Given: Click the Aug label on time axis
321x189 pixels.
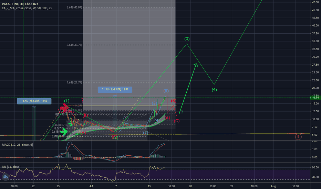Looking at the screenshot, I should tap(273, 186).
